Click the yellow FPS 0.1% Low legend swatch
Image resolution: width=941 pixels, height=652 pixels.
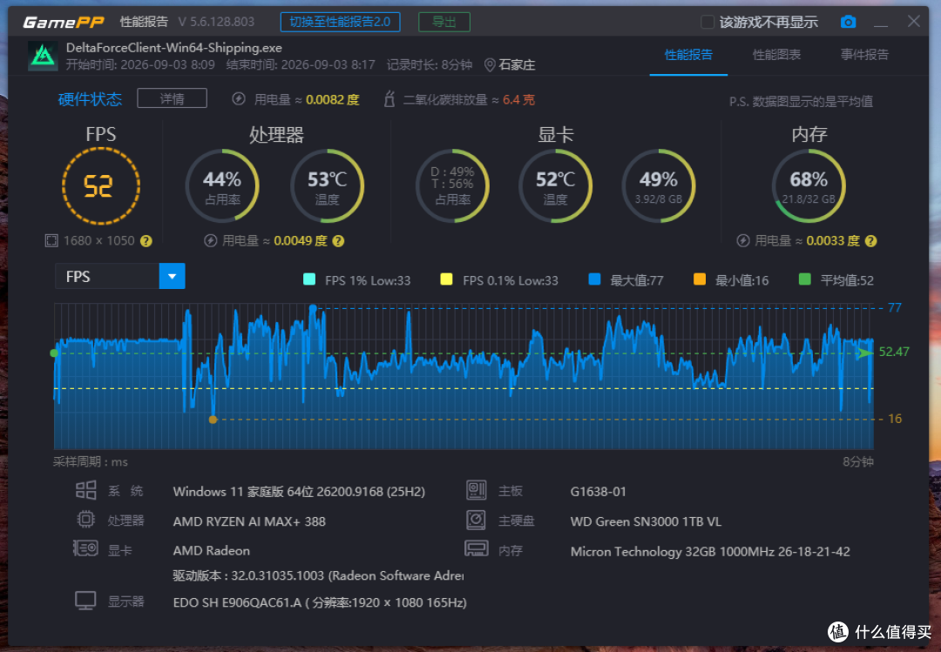click(446, 279)
